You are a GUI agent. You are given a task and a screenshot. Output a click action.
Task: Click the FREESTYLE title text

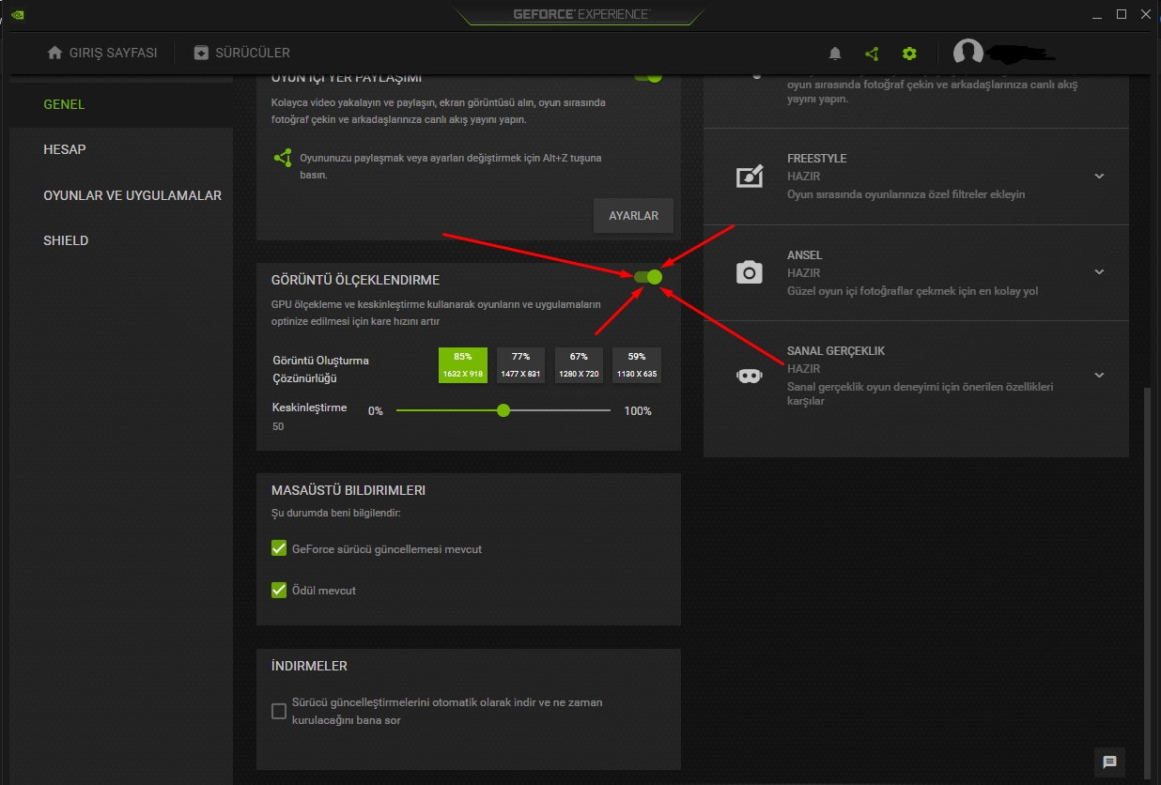click(x=817, y=159)
